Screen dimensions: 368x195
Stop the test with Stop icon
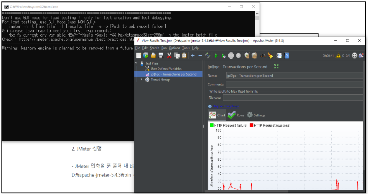pyautogui.click(x=231, y=56)
